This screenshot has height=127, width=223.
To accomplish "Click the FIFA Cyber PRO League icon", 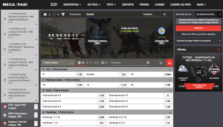I will 5,107.
